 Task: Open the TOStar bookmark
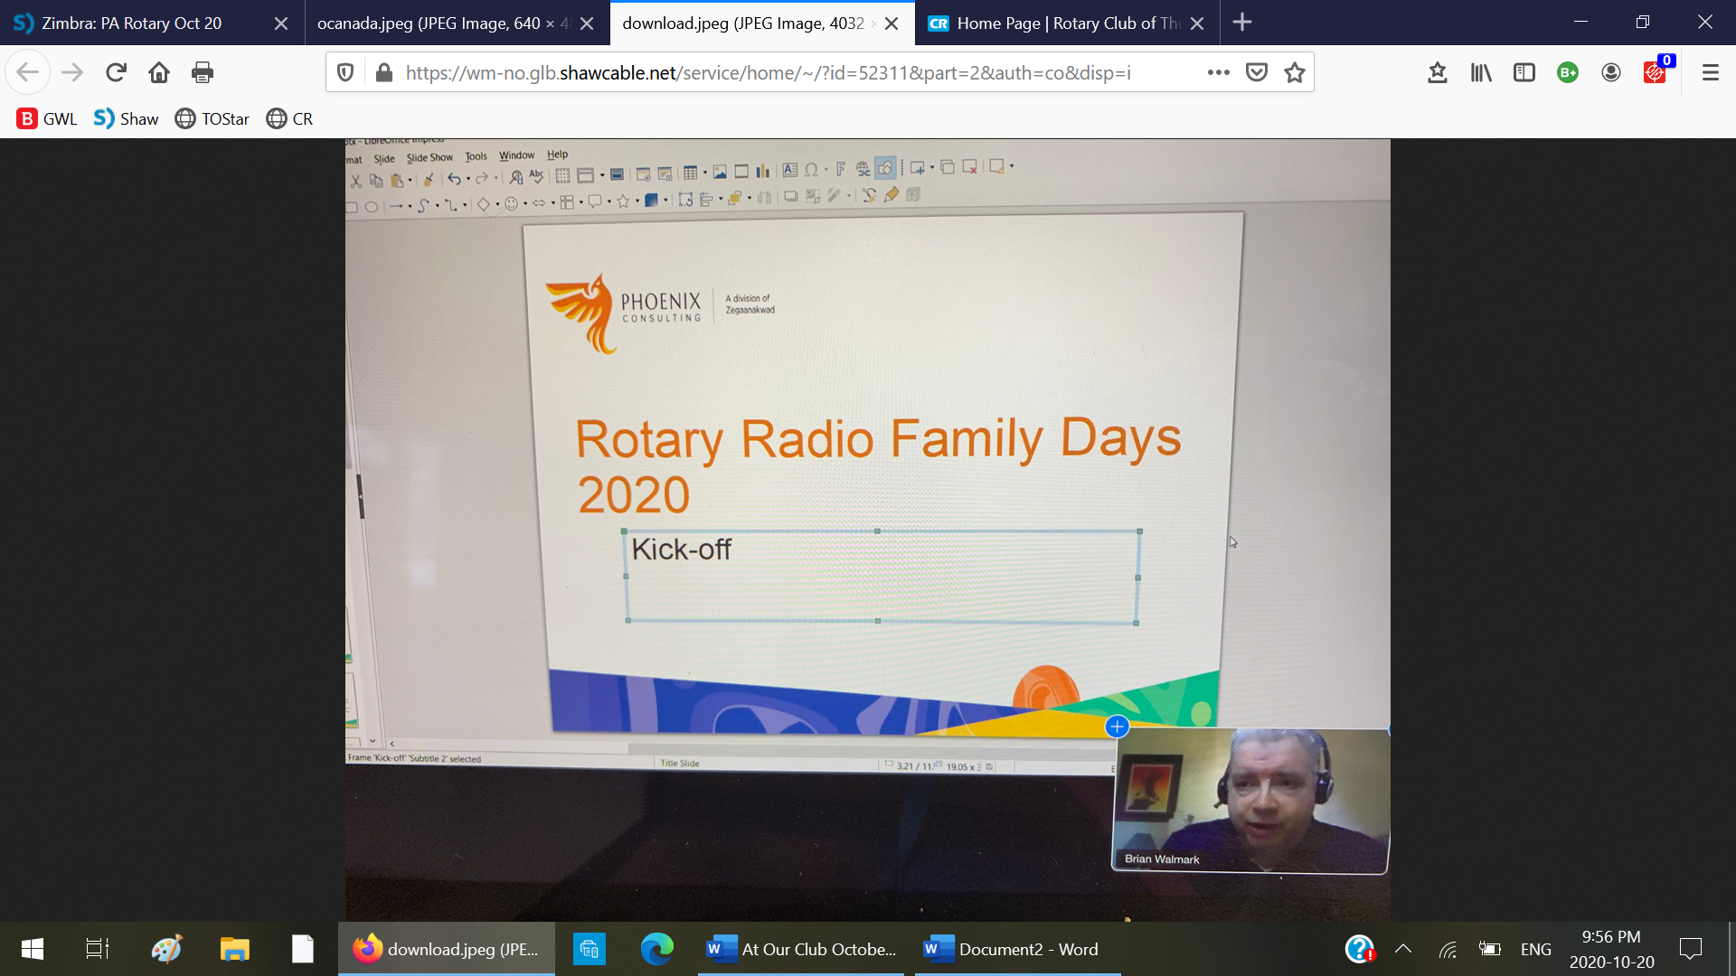point(212,118)
